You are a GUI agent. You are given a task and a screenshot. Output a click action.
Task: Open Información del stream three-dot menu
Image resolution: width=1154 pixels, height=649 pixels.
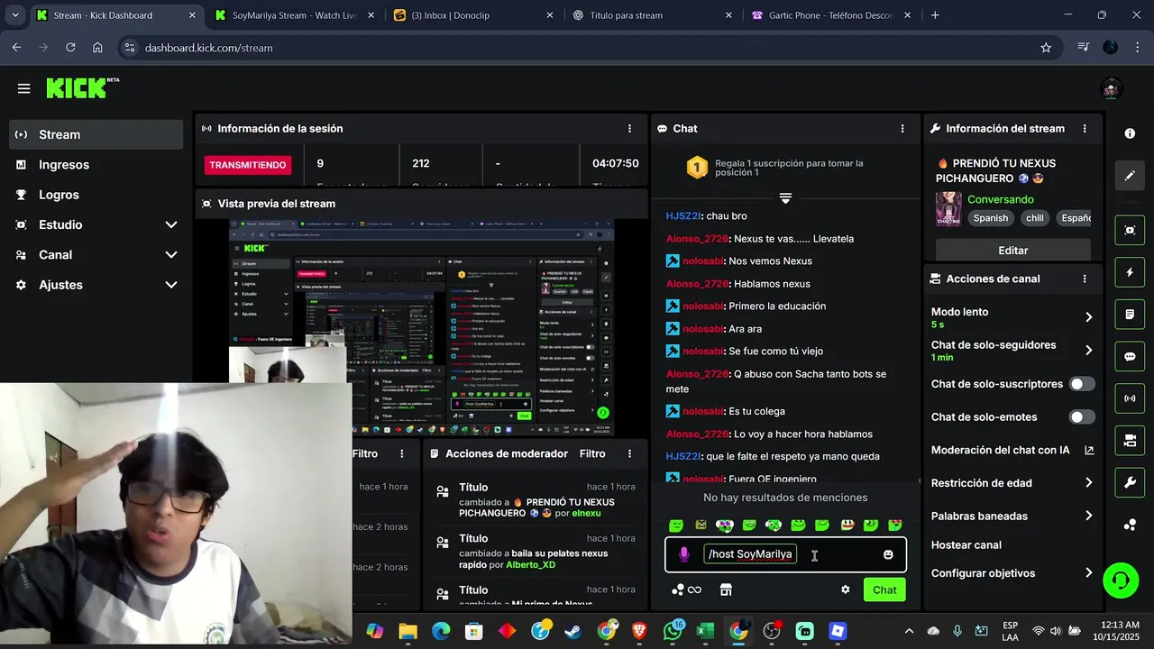[1085, 129]
